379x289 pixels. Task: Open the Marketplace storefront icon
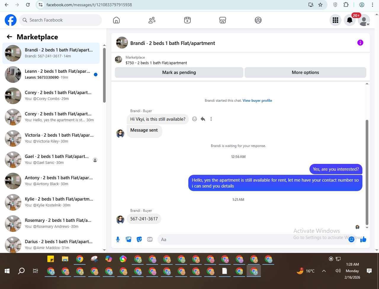tap(223, 20)
